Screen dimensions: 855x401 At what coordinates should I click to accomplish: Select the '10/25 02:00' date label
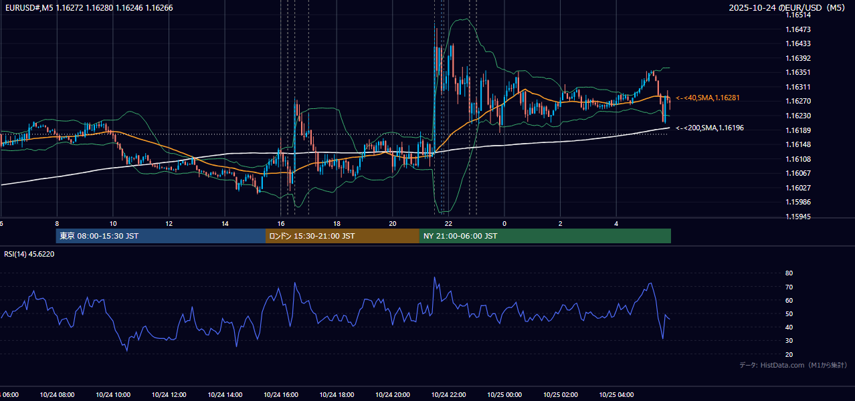561,395
